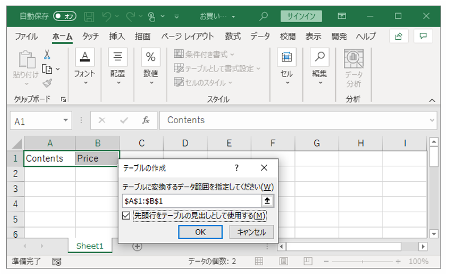
Task: Open 条件付き書式 dropdown
Action: (x=204, y=54)
